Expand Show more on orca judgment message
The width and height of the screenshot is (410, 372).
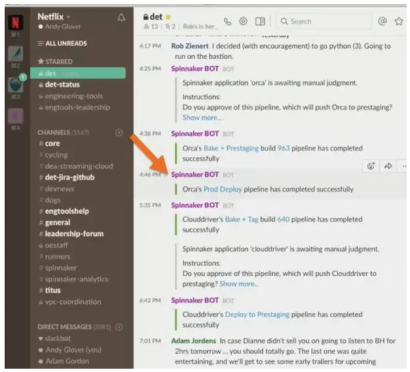(x=202, y=118)
